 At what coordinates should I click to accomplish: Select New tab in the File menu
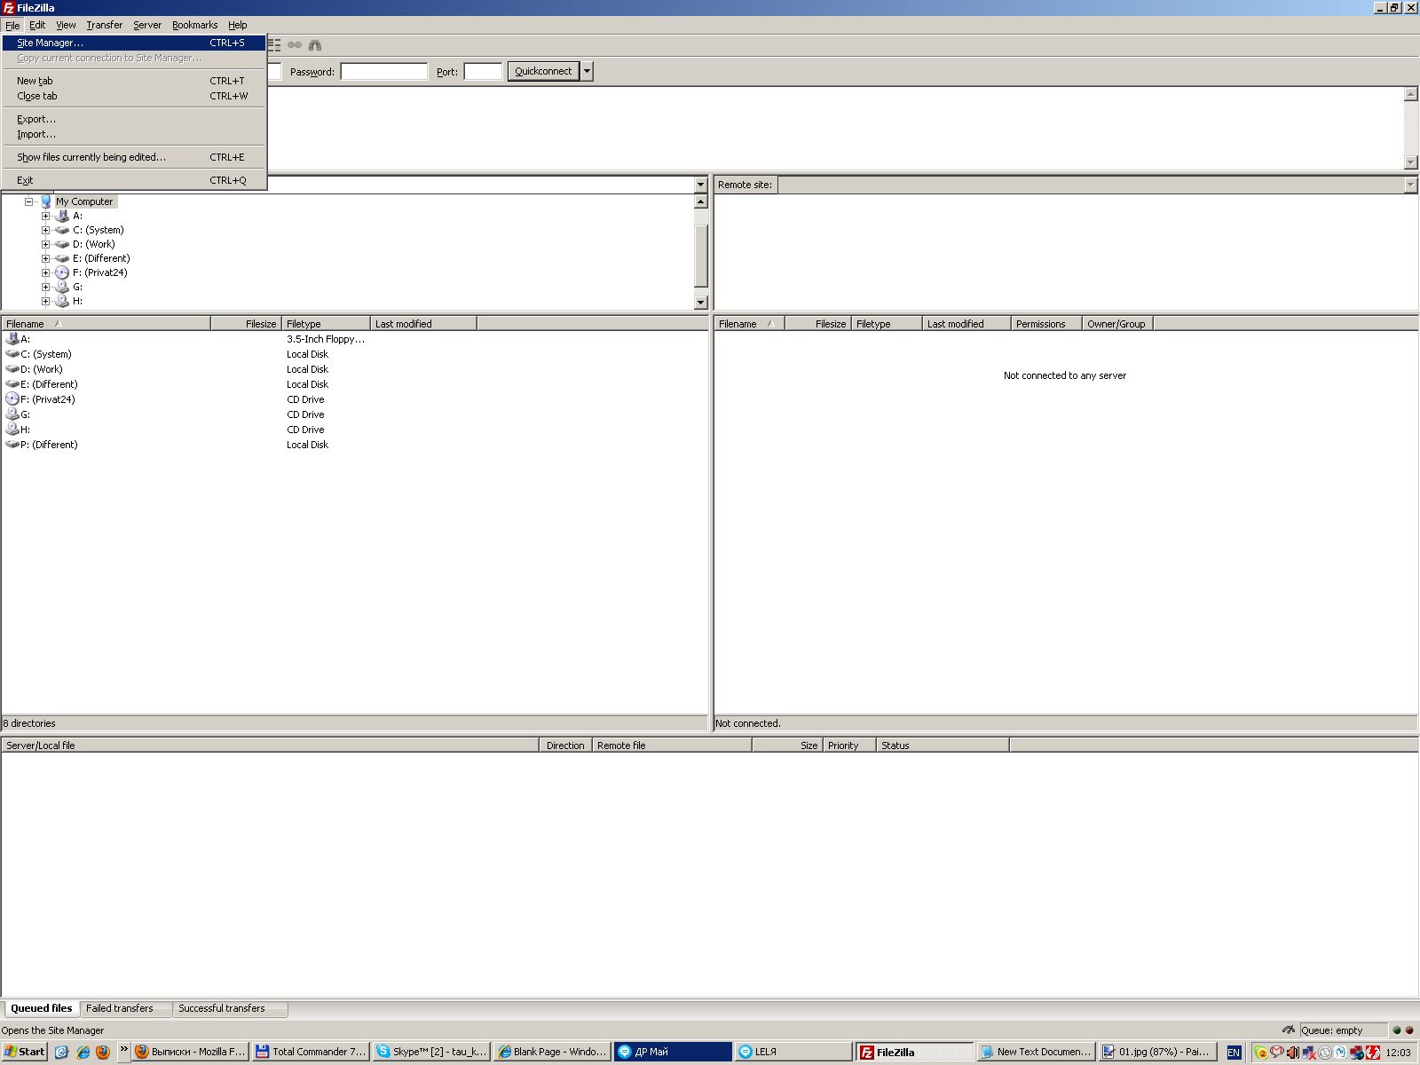click(x=134, y=81)
